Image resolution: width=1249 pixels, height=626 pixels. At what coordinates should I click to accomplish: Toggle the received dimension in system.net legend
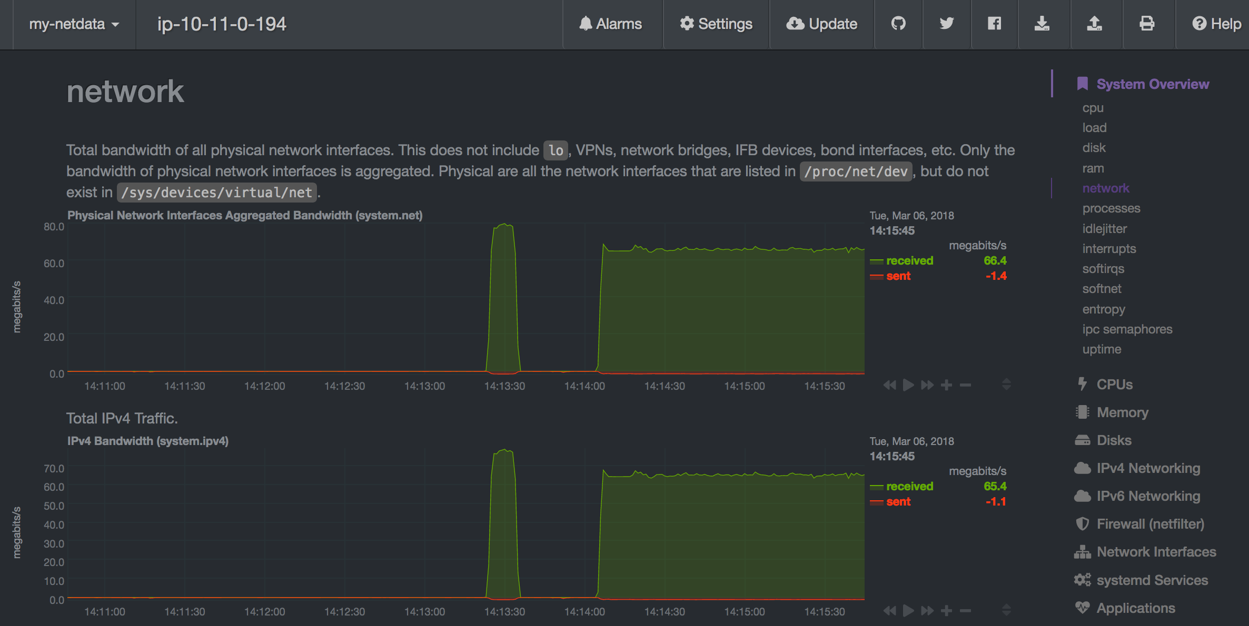909,261
